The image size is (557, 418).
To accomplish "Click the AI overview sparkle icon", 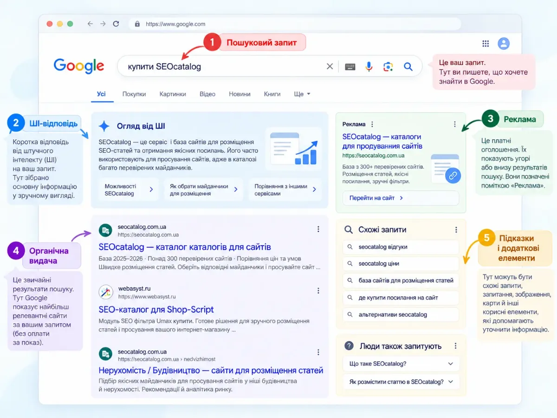I will tap(104, 126).
